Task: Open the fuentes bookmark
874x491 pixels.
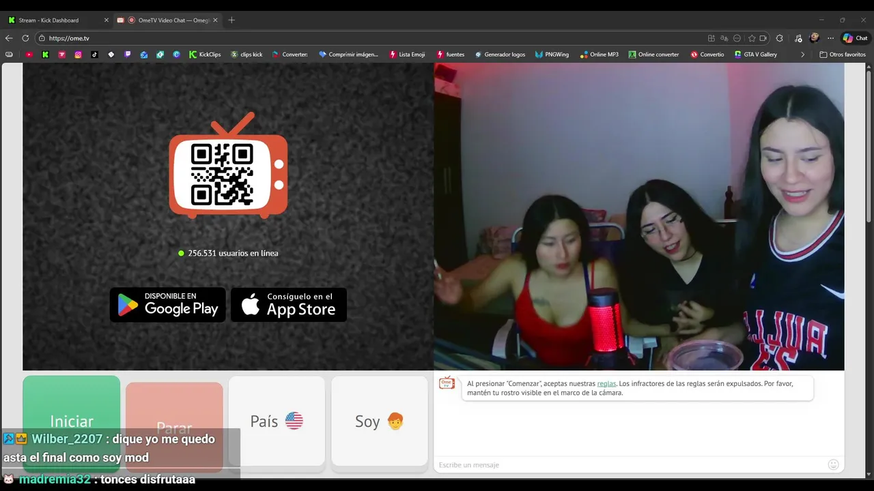Action: [x=450, y=55]
